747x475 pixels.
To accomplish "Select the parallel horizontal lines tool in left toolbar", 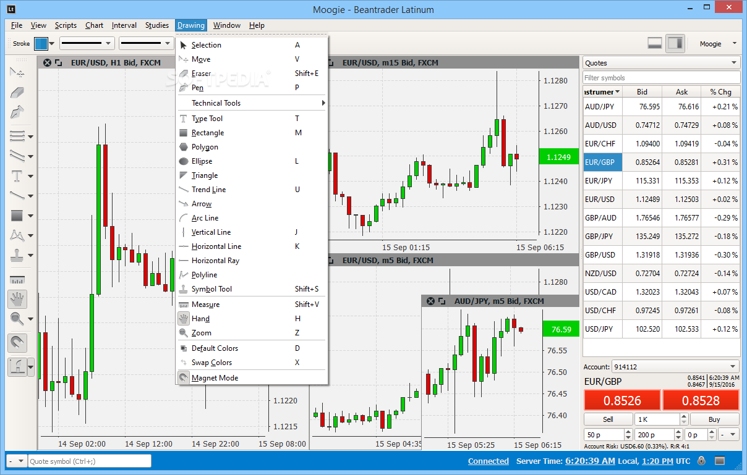I will (17, 136).
